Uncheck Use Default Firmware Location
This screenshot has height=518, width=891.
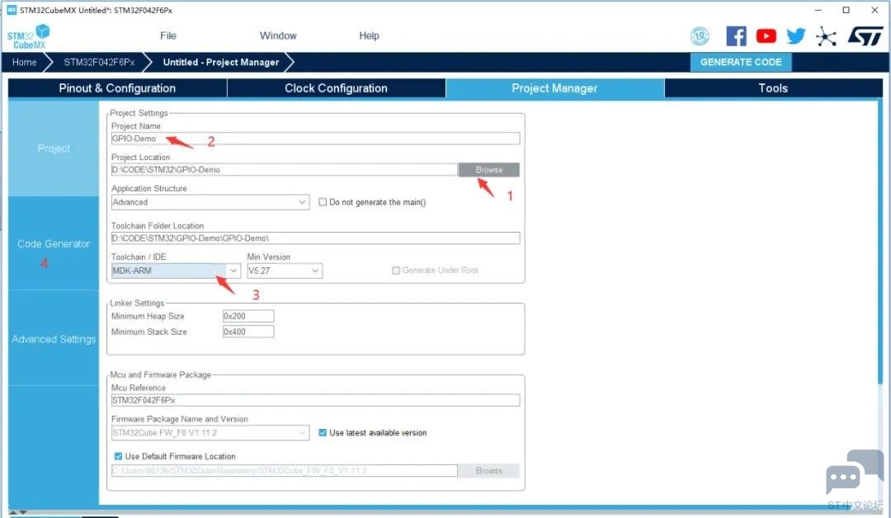point(118,456)
